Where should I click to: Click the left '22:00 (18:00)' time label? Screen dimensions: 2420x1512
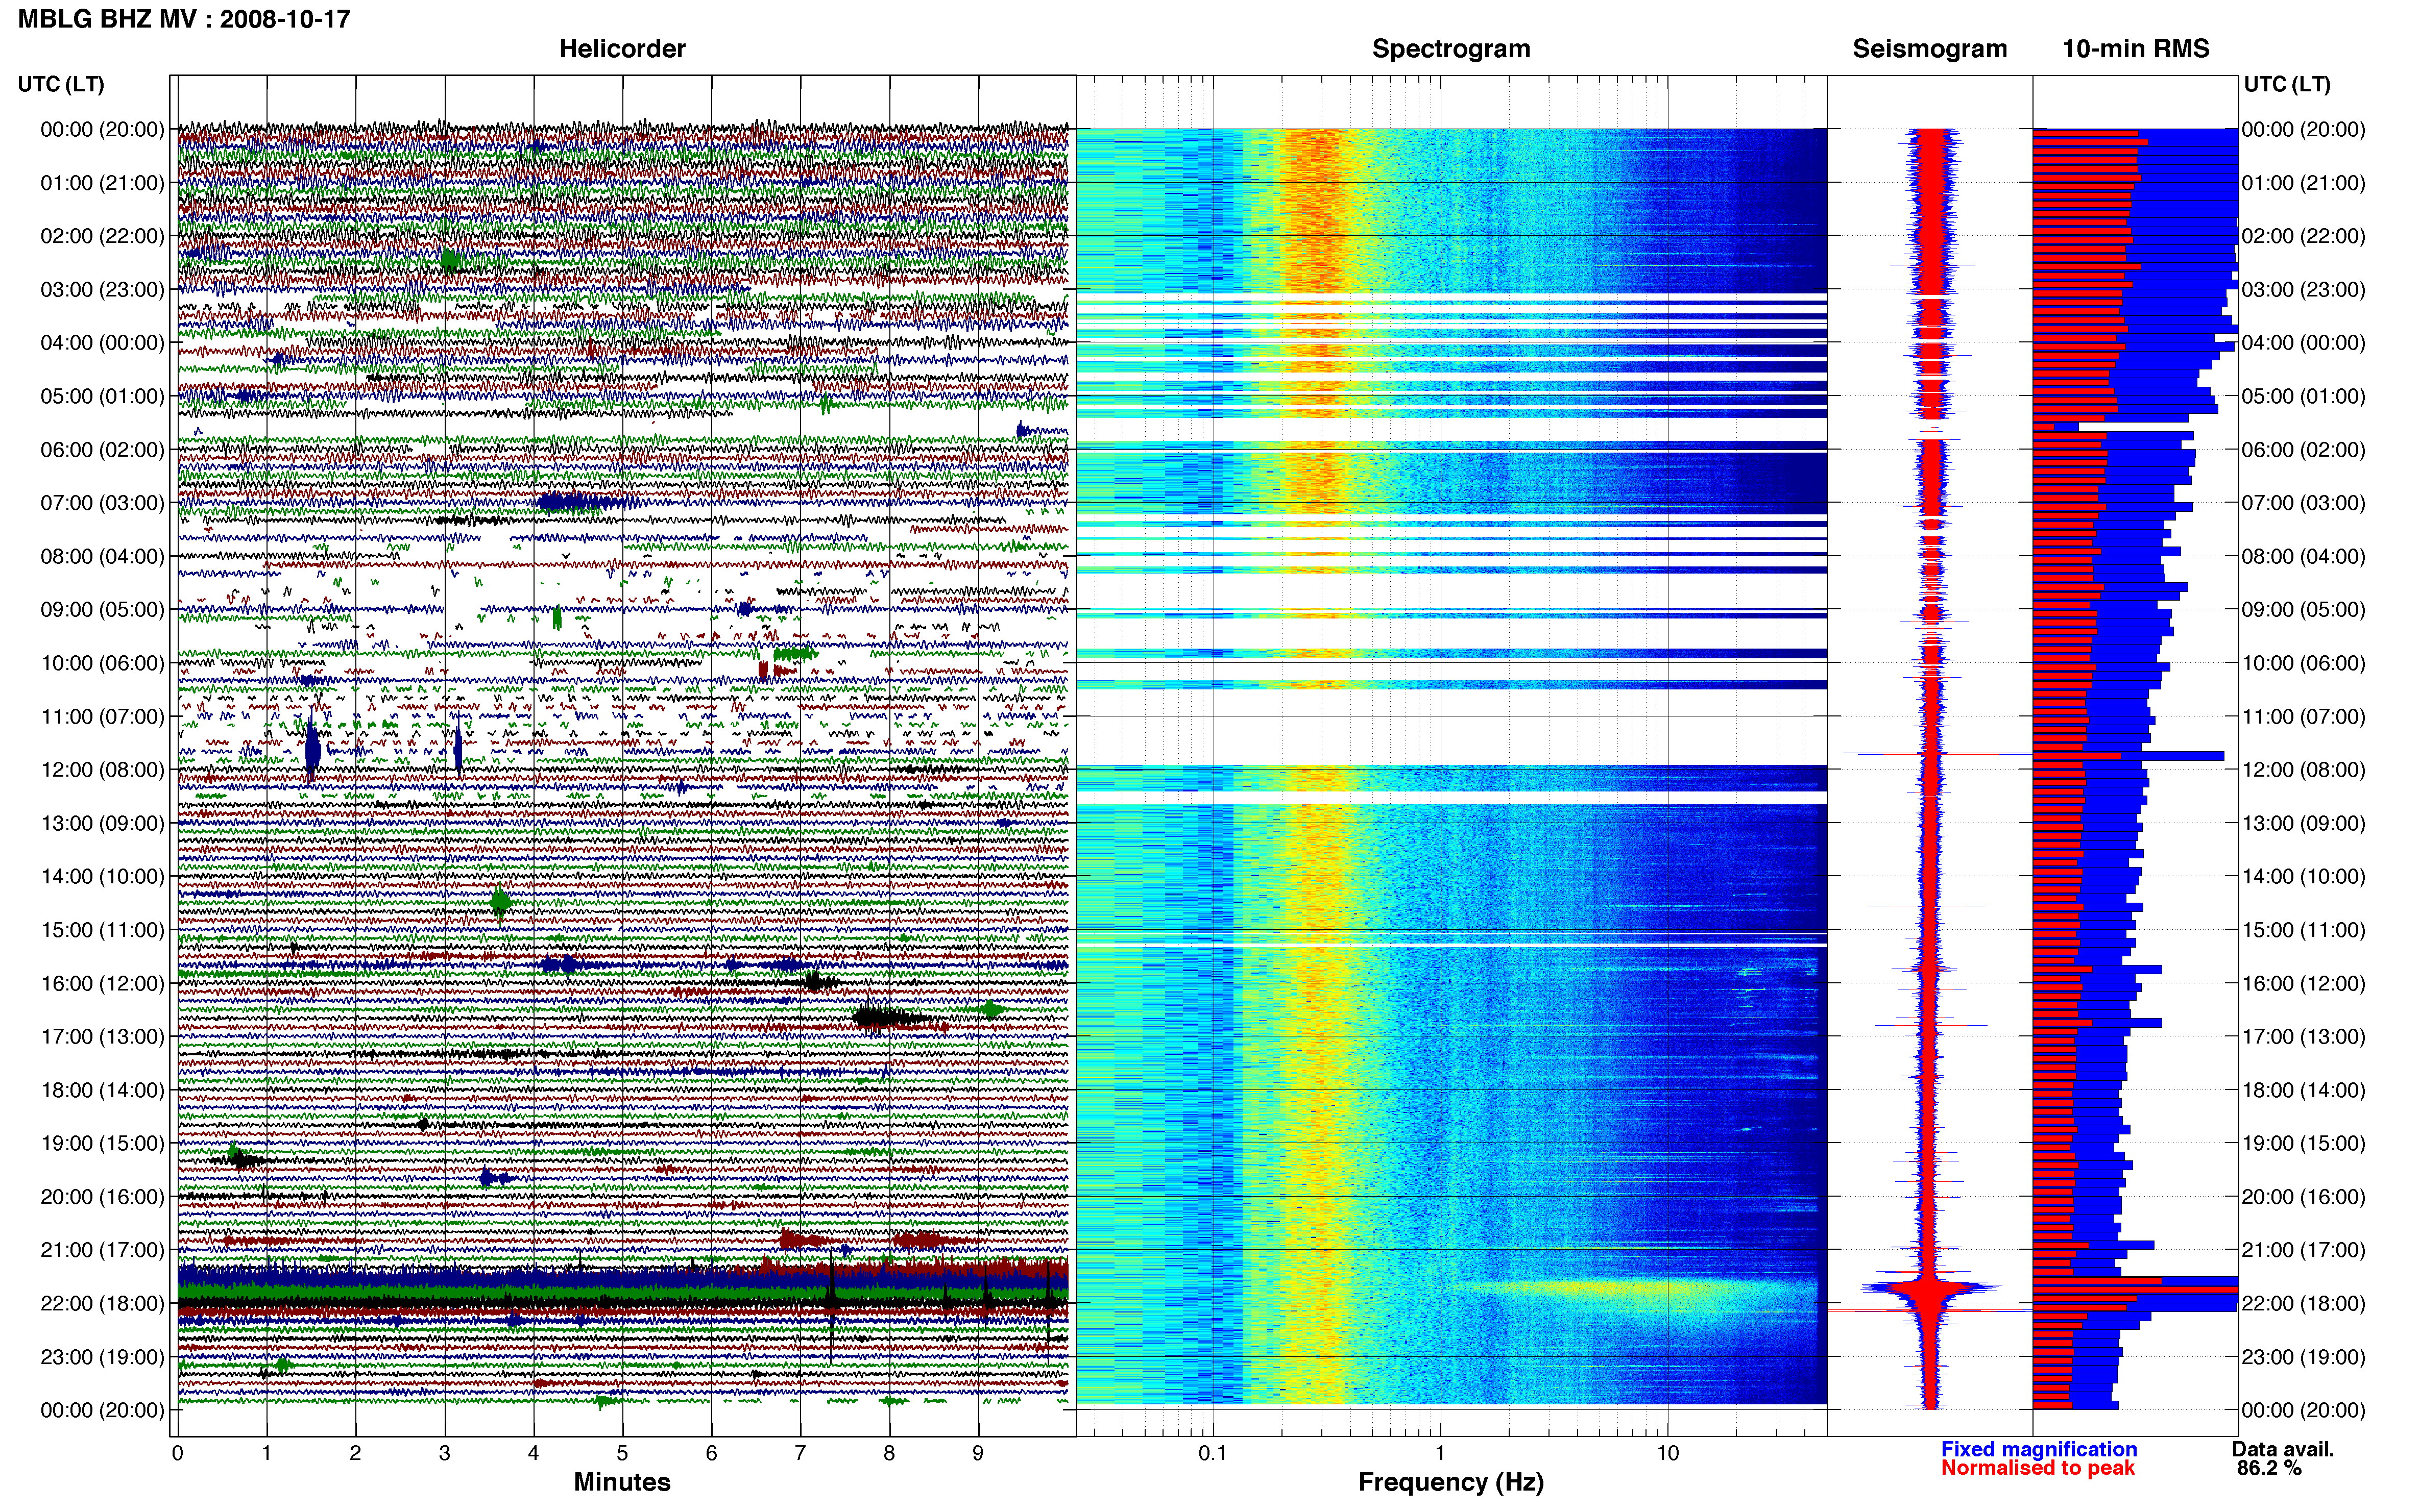(102, 1303)
